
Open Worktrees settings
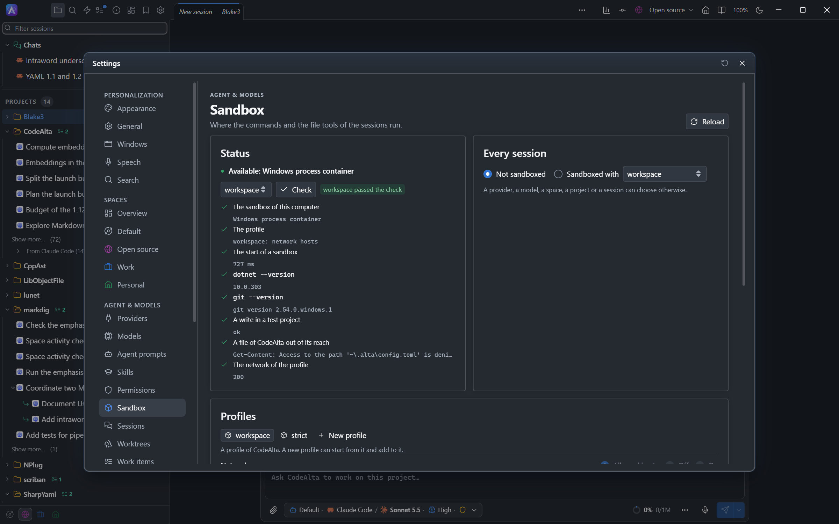point(142,444)
